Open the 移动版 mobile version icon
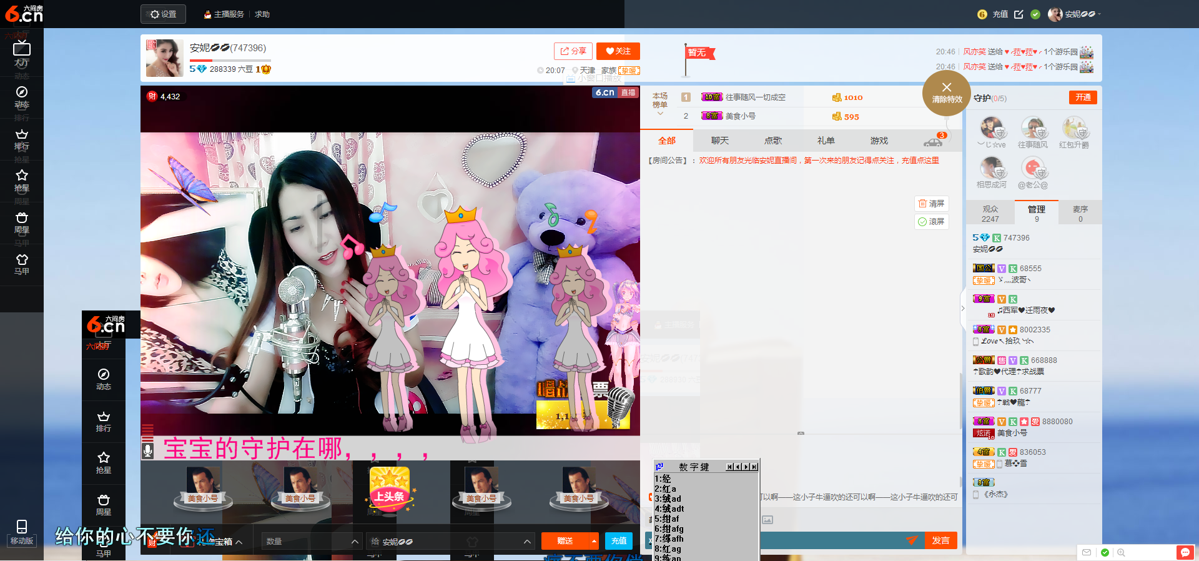This screenshot has height=561, width=1199. pyautogui.click(x=22, y=533)
